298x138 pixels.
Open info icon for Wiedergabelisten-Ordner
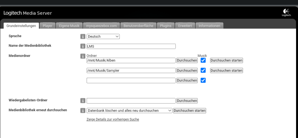83,101
